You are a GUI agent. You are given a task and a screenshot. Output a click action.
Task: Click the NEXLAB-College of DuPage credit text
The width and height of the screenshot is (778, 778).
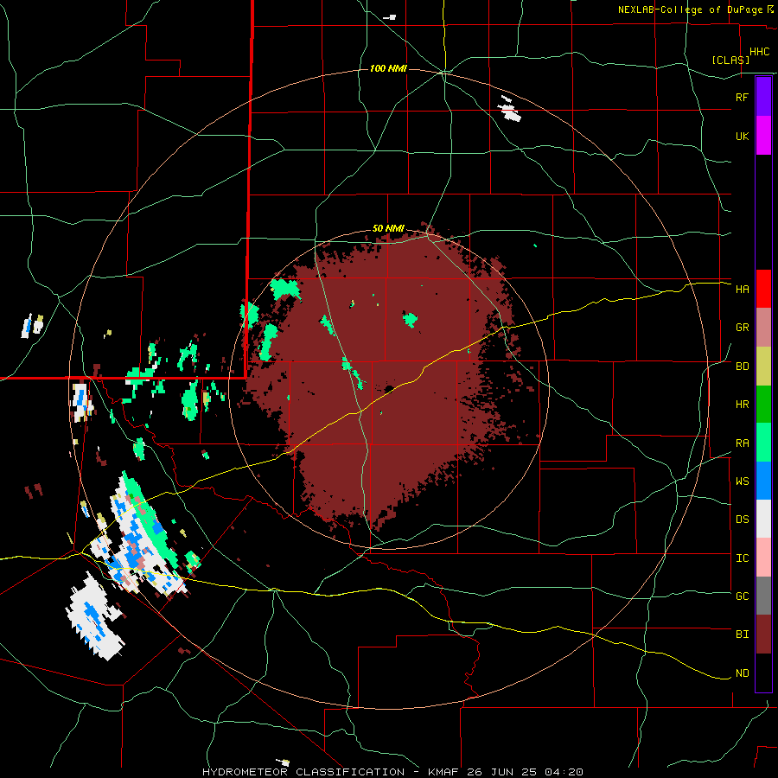pyautogui.click(x=690, y=10)
